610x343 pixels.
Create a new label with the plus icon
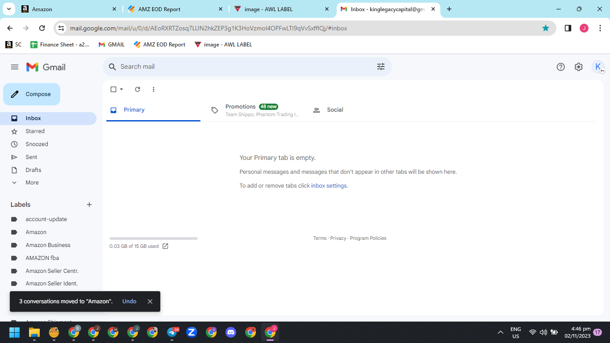tap(89, 205)
